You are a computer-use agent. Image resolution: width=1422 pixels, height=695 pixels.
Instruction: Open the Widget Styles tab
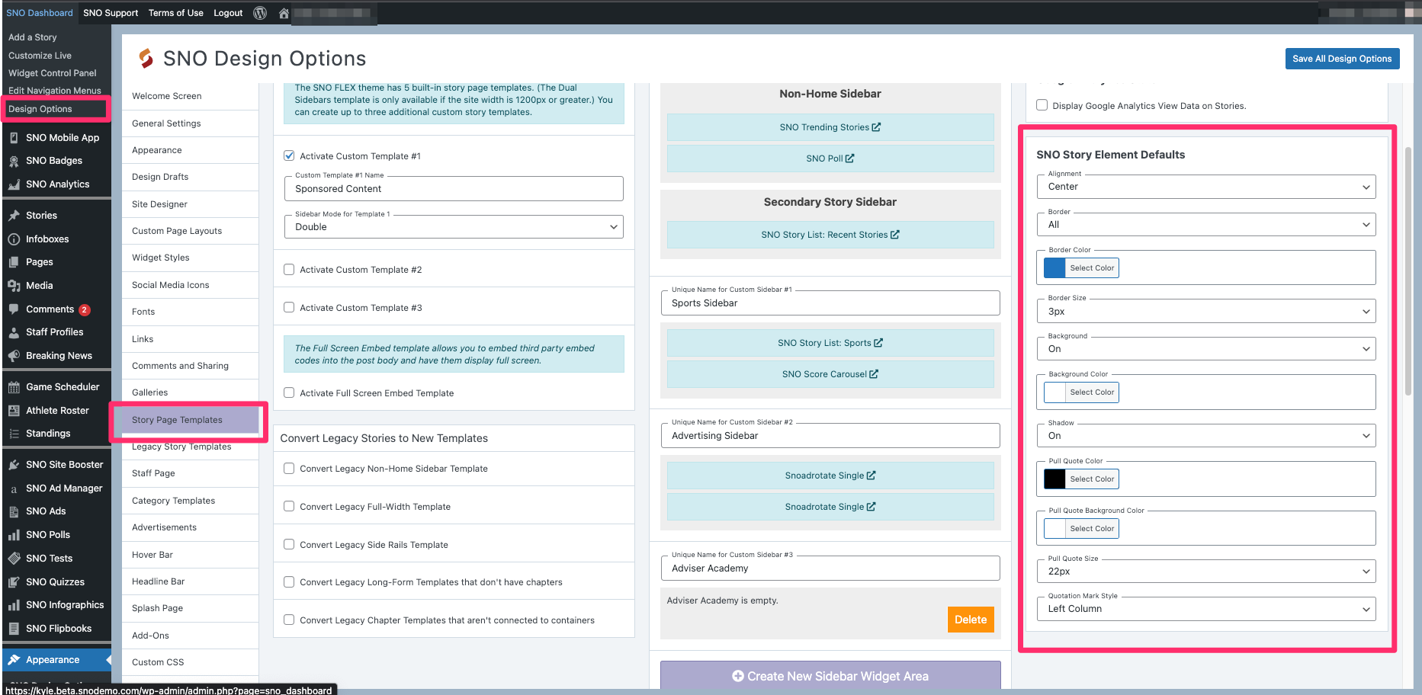(x=190, y=258)
